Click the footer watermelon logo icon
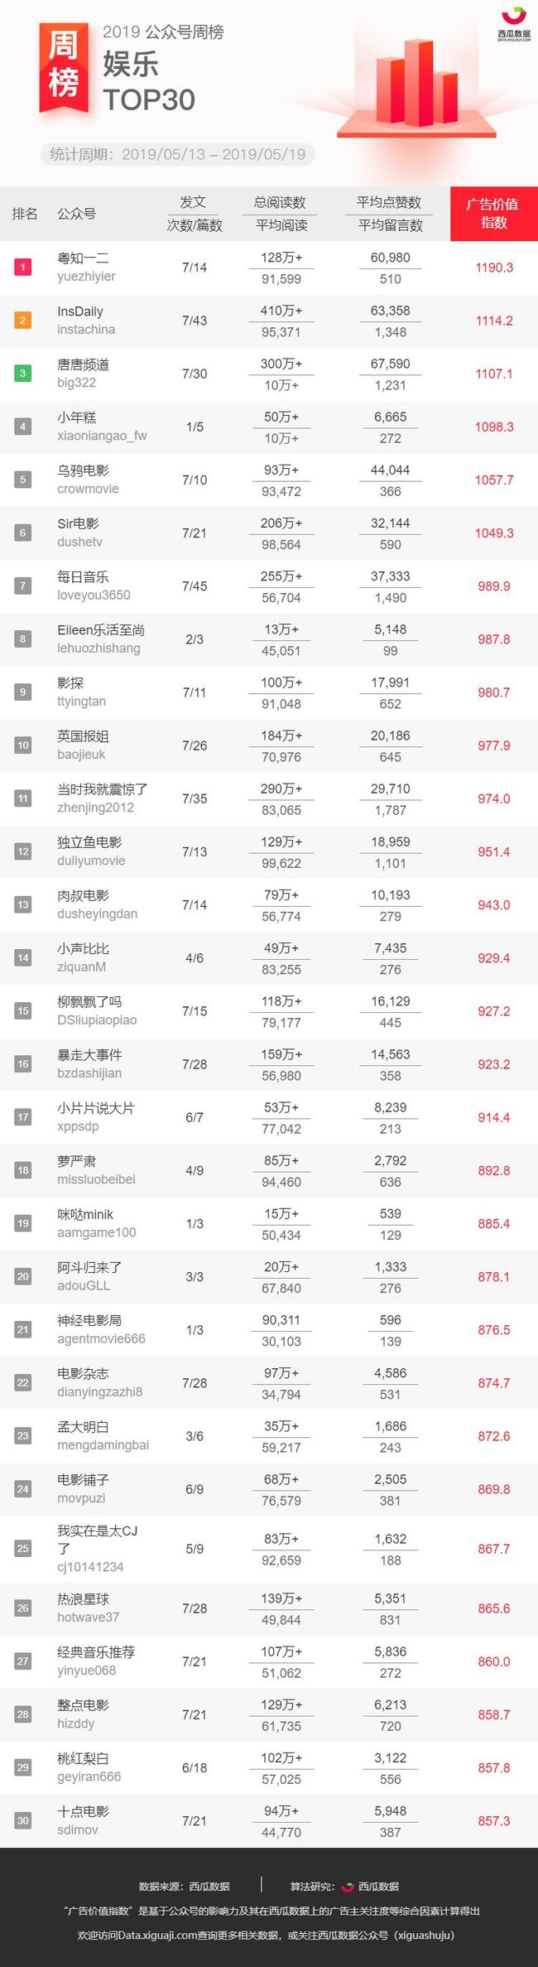The image size is (538, 1967). click(x=348, y=1886)
